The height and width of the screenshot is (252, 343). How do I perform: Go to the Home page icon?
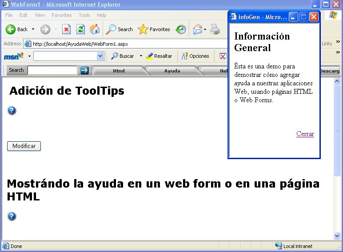coord(95,29)
